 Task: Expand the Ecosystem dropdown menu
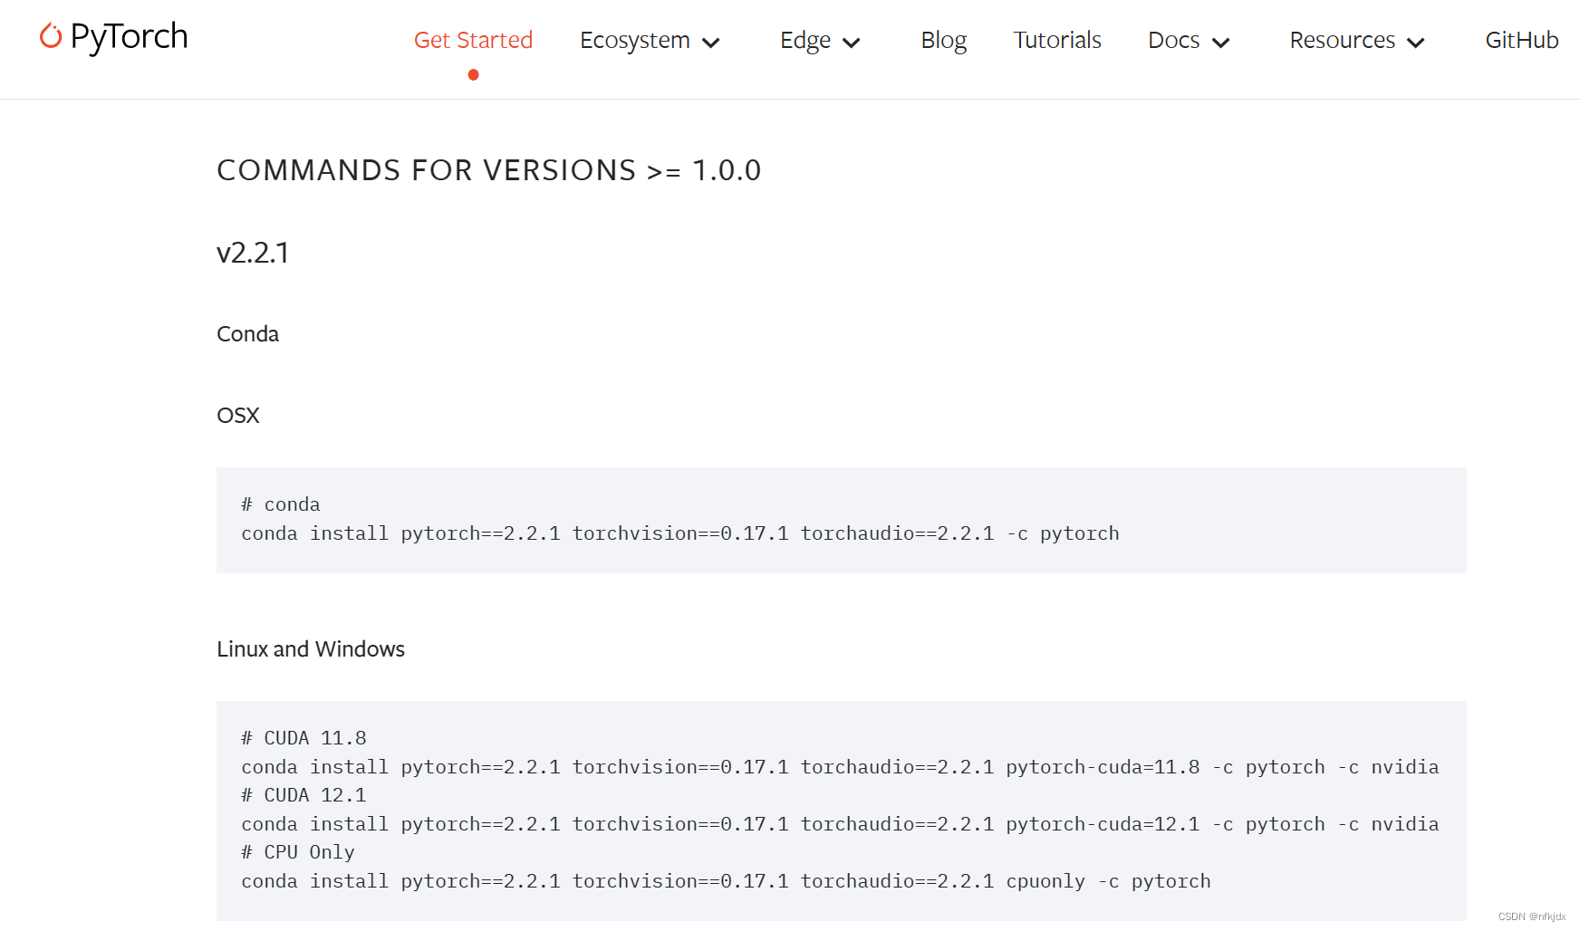pos(650,41)
